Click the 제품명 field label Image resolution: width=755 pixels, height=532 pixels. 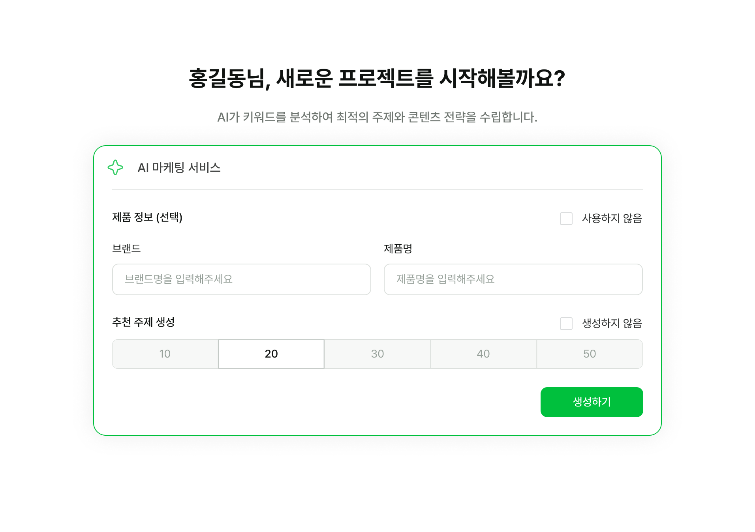pyautogui.click(x=398, y=249)
